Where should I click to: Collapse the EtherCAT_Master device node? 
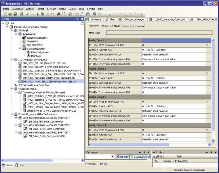(x=12, y=114)
